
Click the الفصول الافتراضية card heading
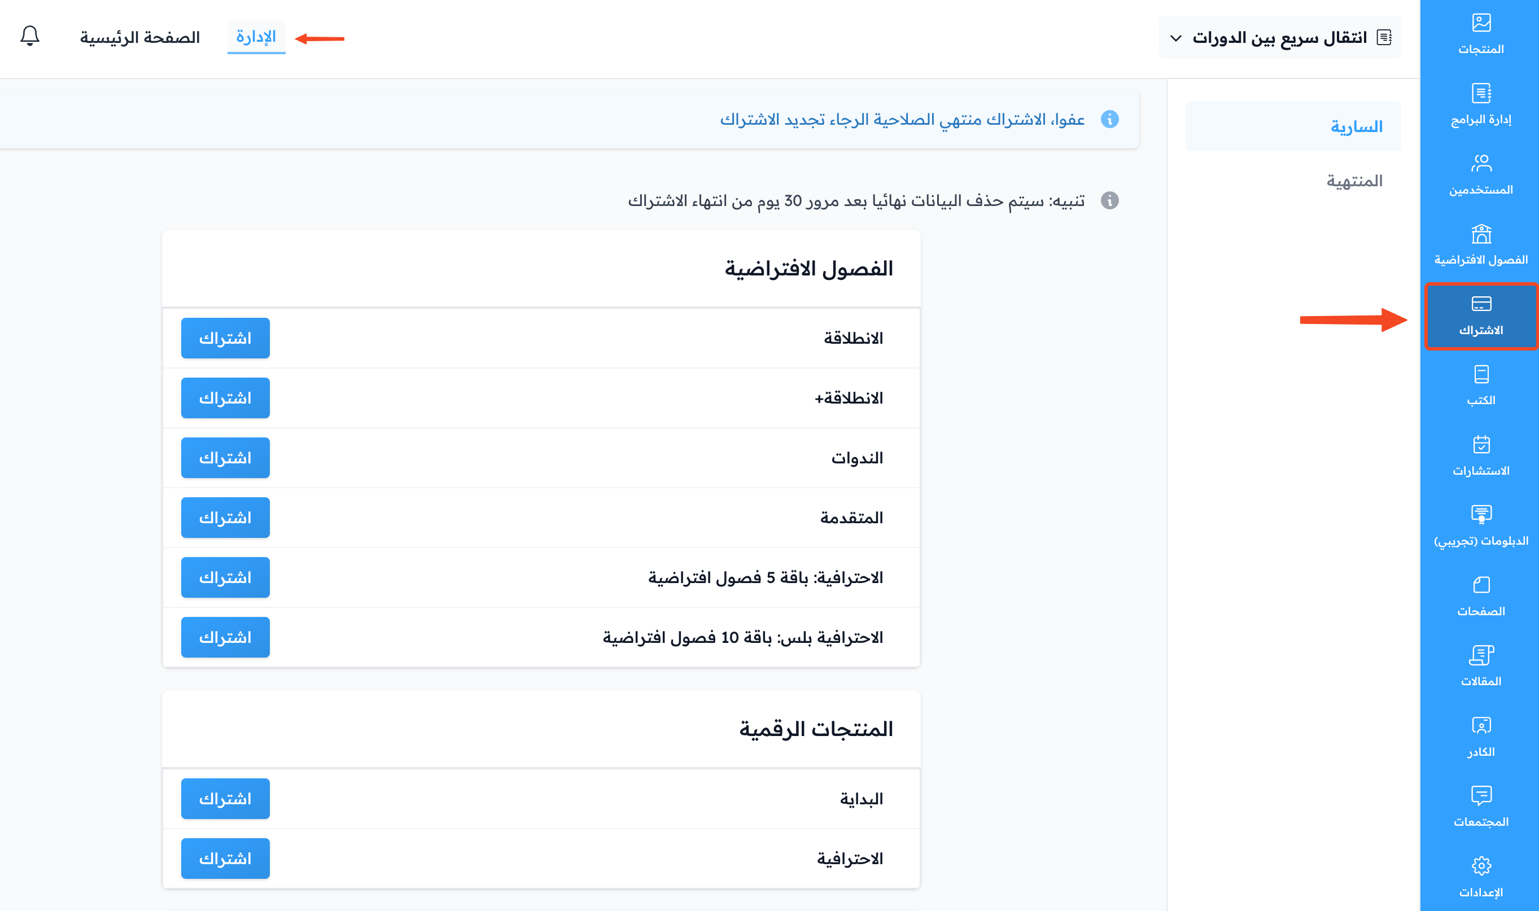click(x=808, y=268)
